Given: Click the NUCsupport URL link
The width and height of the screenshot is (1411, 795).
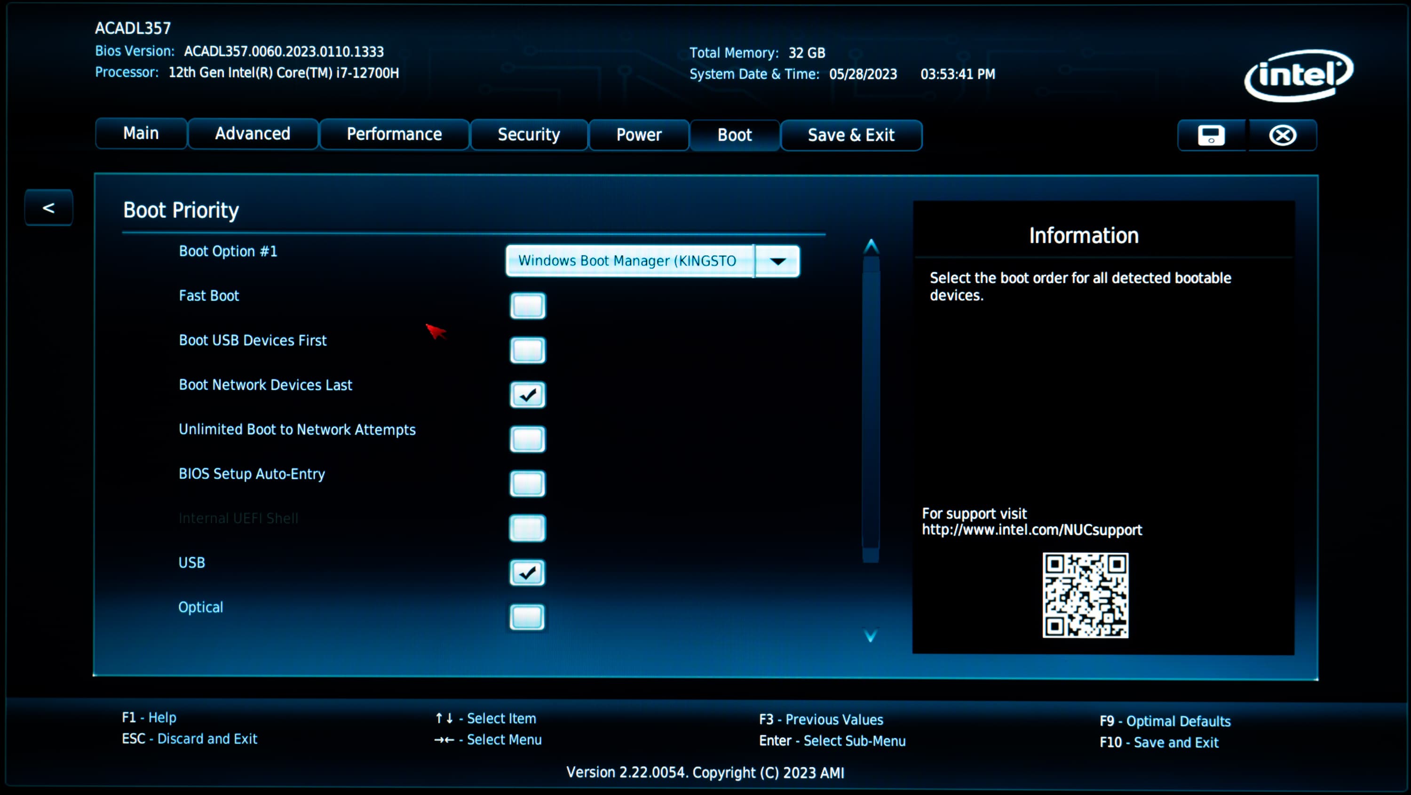Looking at the screenshot, I should pyautogui.click(x=1031, y=530).
